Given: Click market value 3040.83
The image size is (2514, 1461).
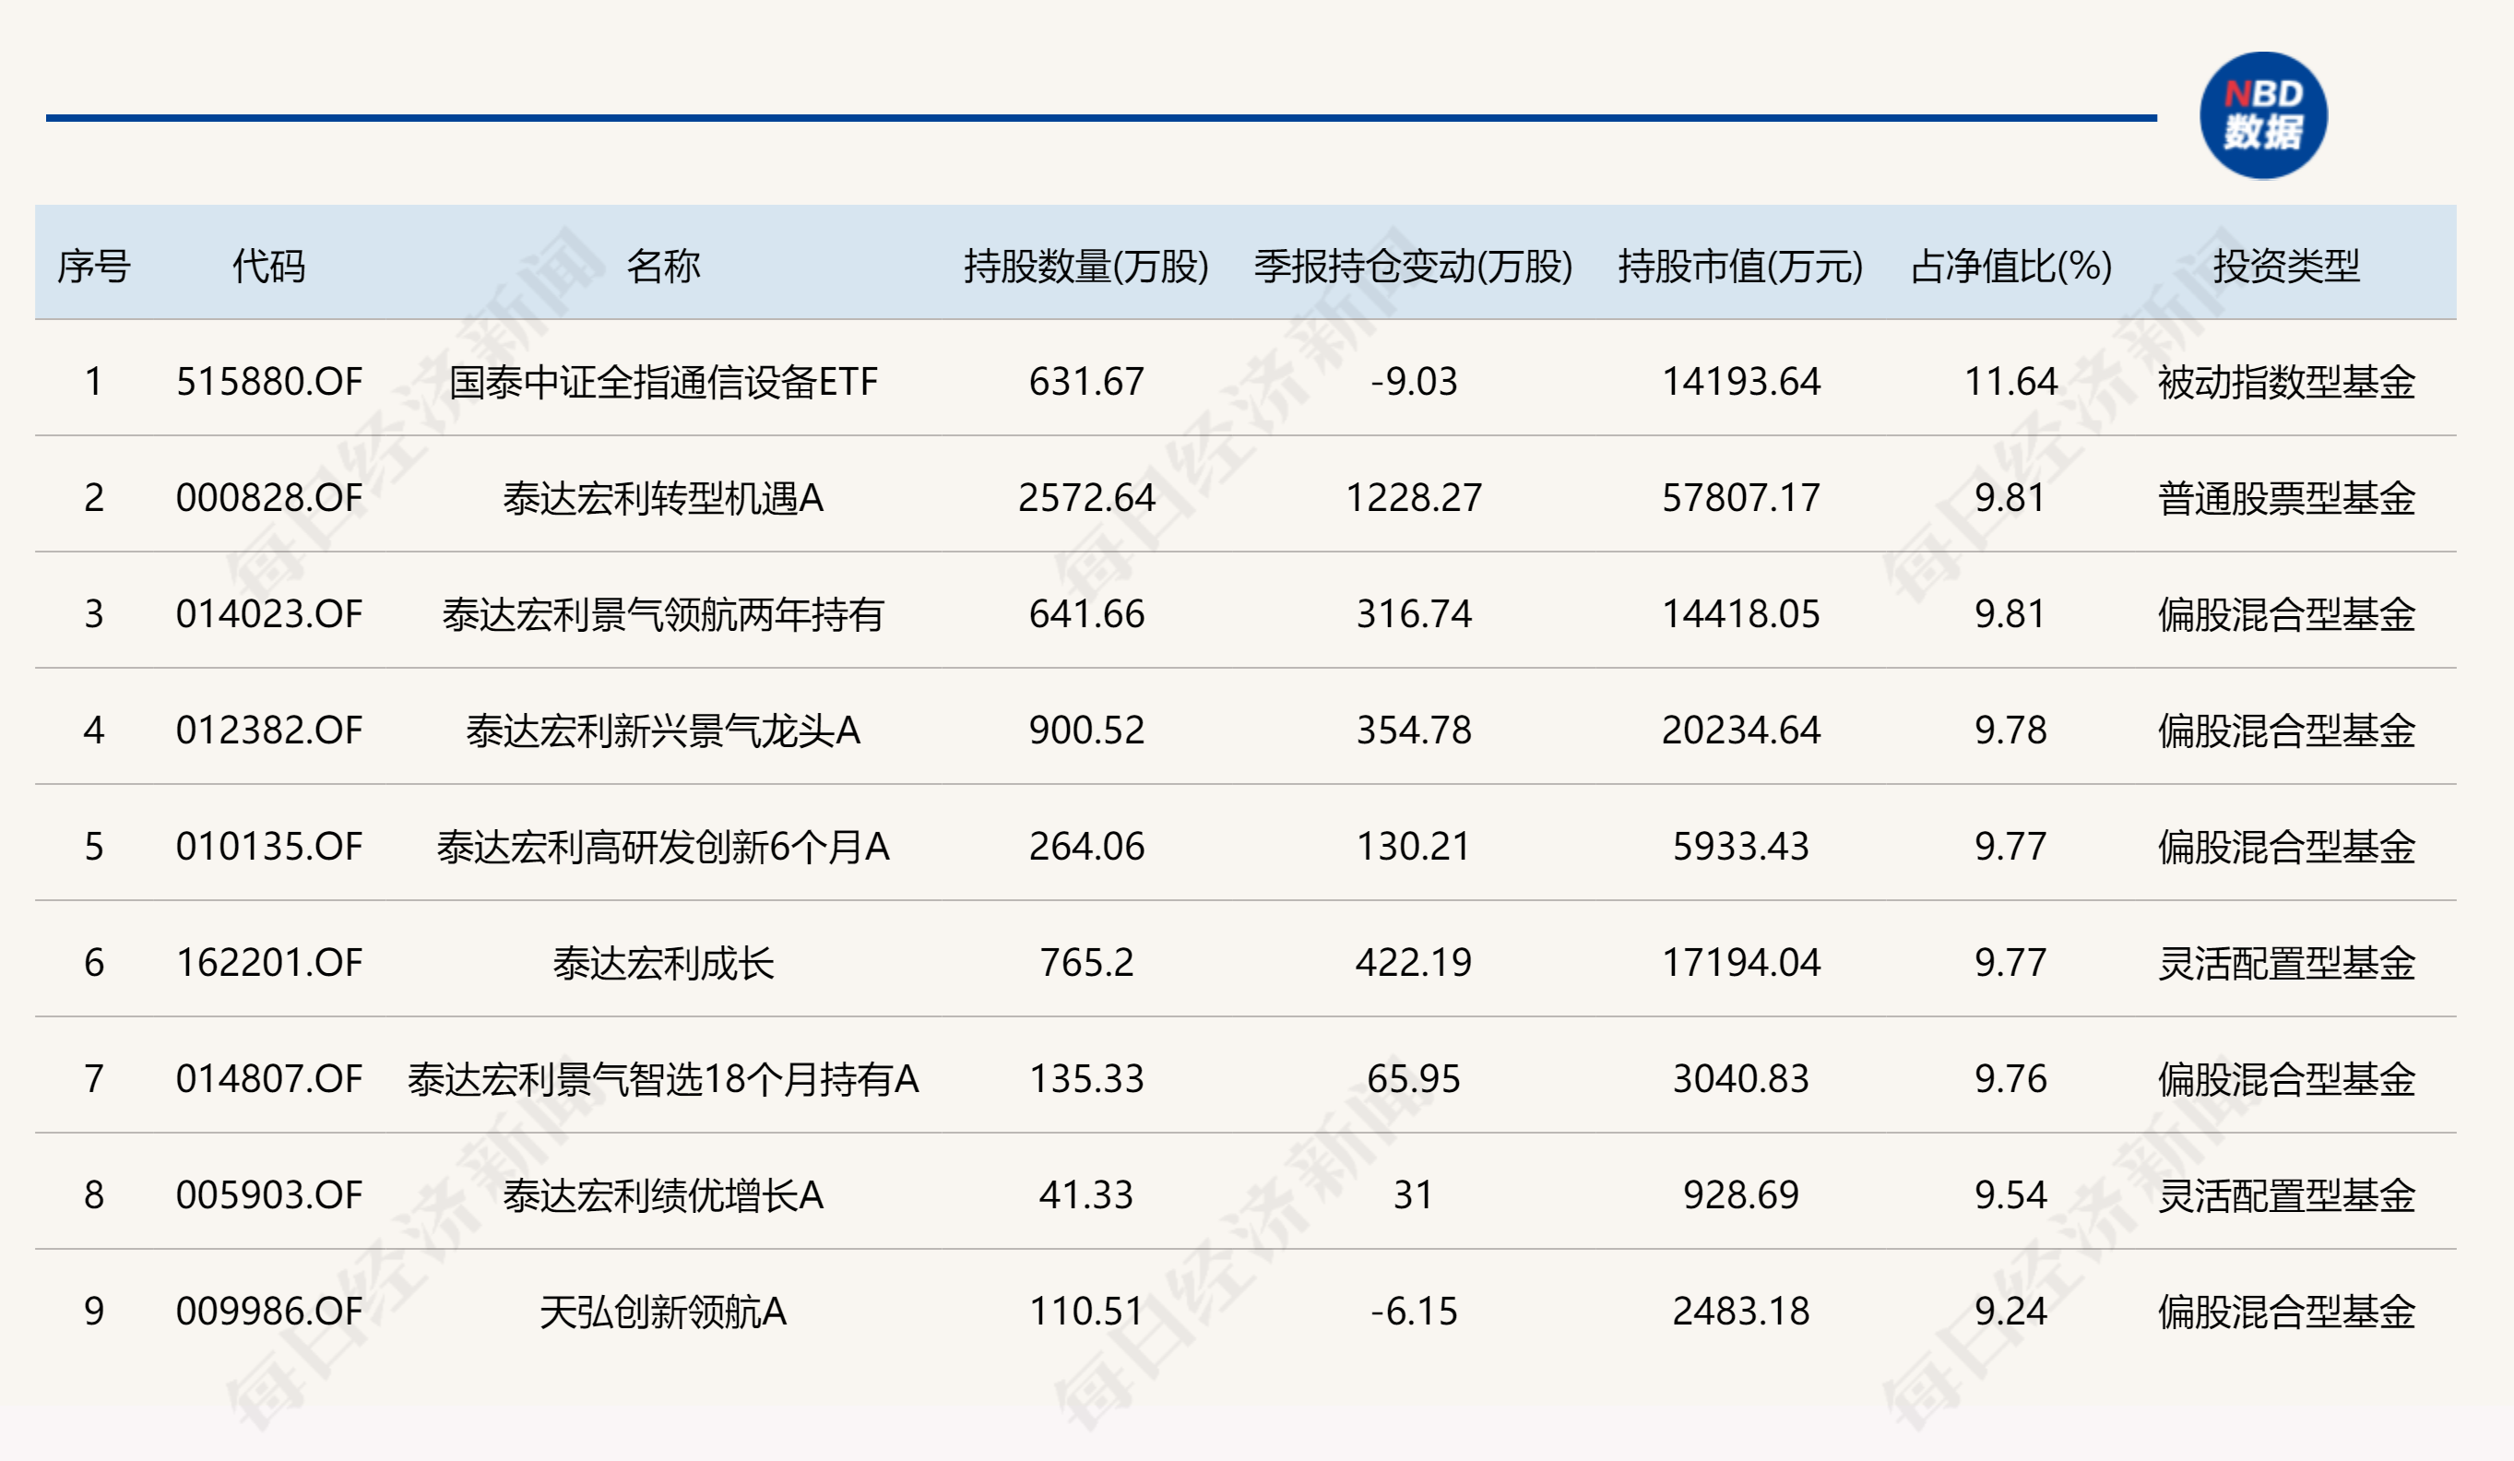Looking at the screenshot, I should pos(1741,1080).
